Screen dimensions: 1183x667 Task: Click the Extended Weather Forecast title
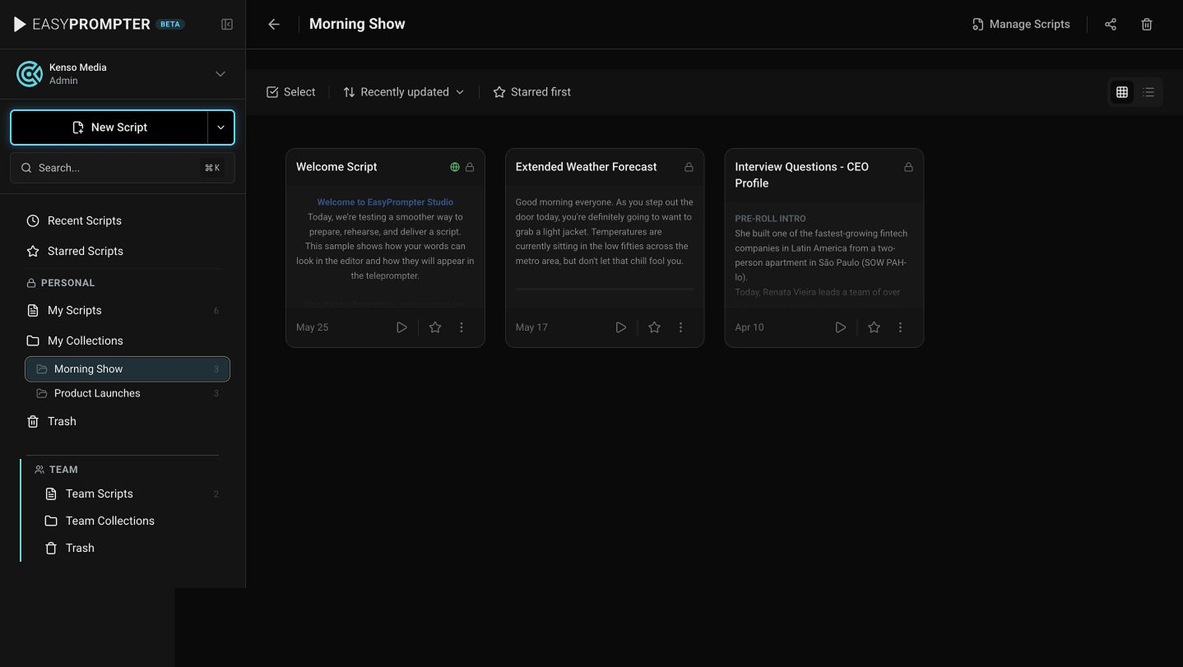click(586, 167)
